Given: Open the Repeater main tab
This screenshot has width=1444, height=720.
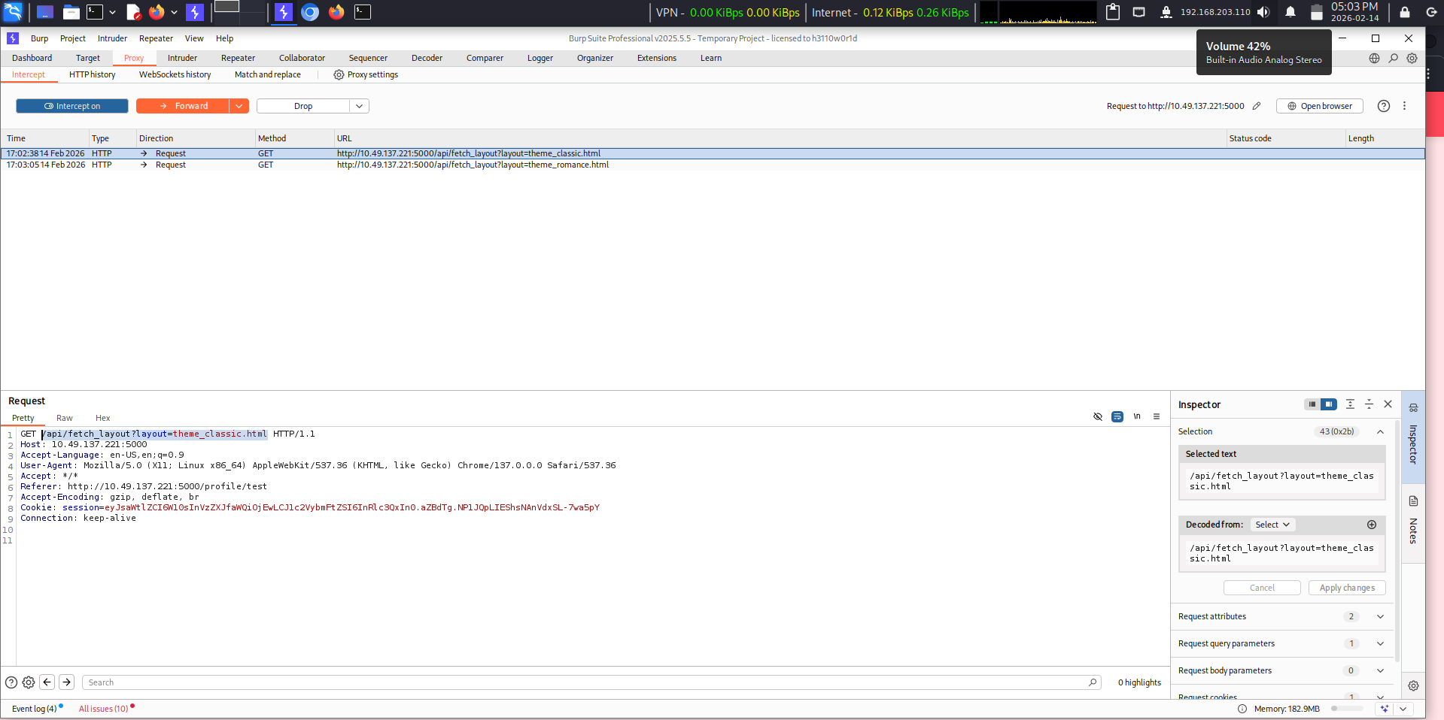Looking at the screenshot, I should [x=238, y=58].
